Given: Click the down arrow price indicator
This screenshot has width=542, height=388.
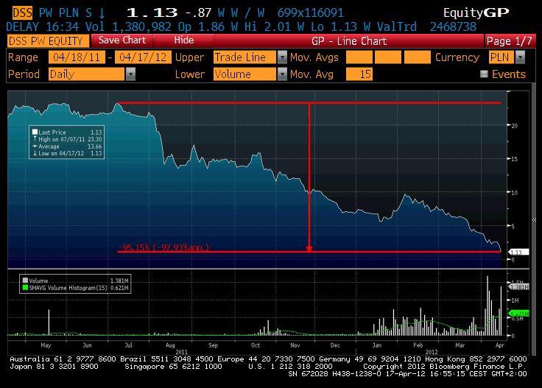Looking at the screenshot, I should (102, 13).
